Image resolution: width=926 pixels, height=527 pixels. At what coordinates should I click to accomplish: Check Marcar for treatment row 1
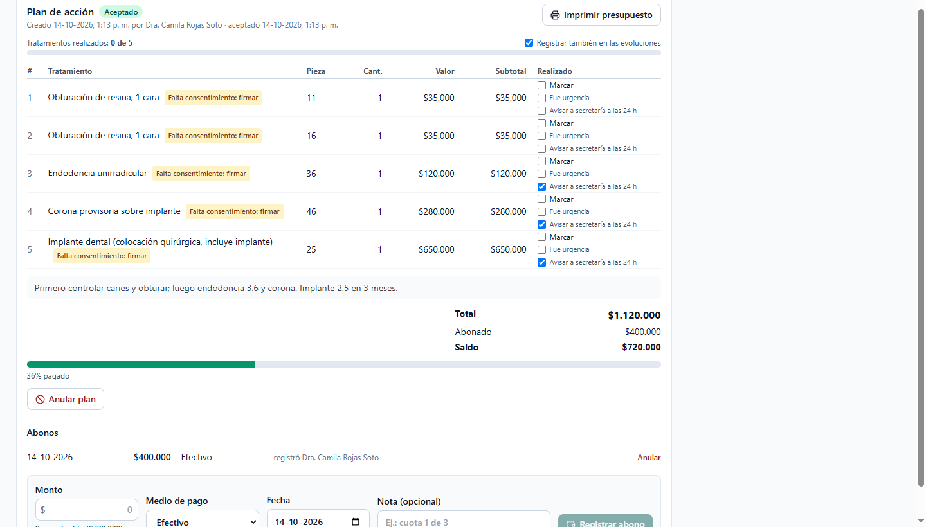tap(541, 85)
